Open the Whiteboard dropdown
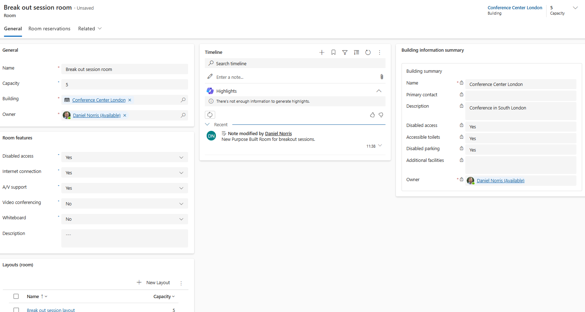Screen dimensions: 585x312 [x=125, y=219]
